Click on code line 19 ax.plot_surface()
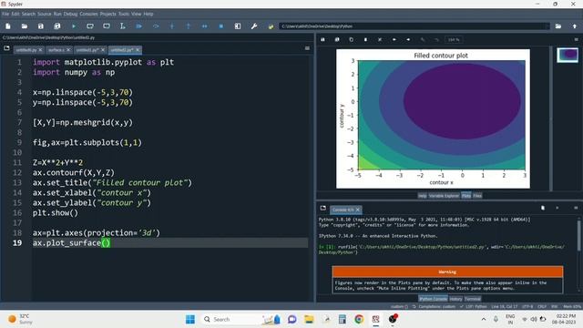This screenshot has height=328, width=583. click(71, 243)
